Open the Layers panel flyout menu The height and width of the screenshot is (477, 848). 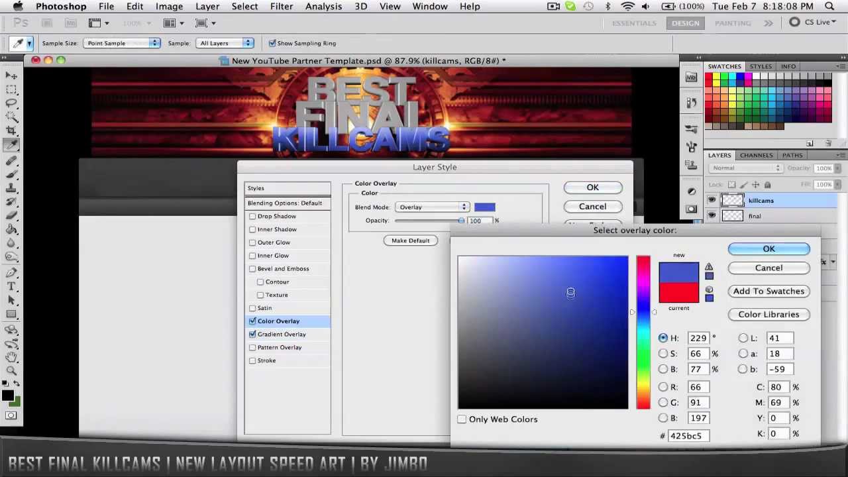pyautogui.click(x=840, y=155)
